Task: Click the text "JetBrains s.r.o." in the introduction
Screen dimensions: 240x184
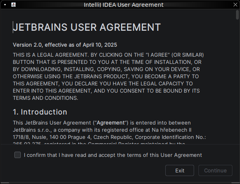Action: point(32,130)
